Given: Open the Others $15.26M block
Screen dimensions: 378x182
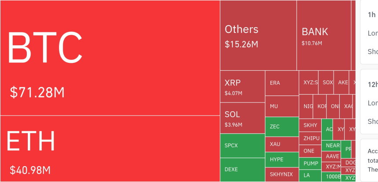Looking at the screenshot, I should click(x=258, y=36).
